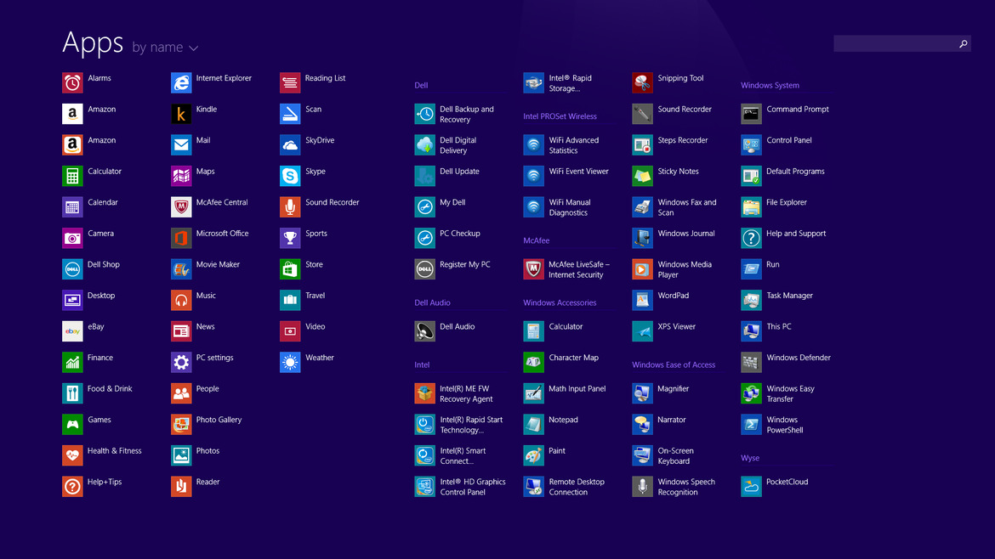995x559 pixels.
Task: Click the 'Help and Support' label
Action: tap(796, 234)
